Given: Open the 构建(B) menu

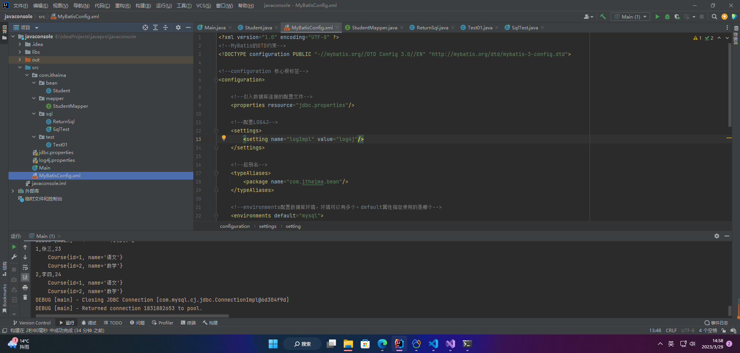Looking at the screenshot, I should (x=143, y=5).
